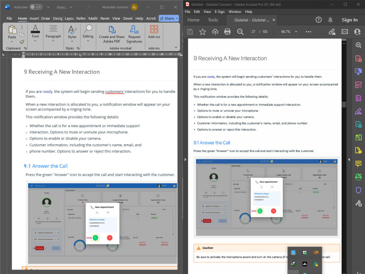Click the share link icon in Acrobat

pos(332,31)
